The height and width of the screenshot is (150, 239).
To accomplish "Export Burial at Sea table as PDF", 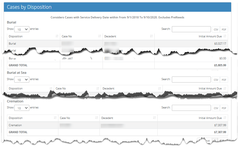I will [224, 80].
